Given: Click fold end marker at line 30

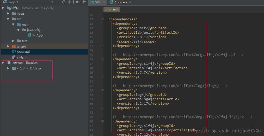Looking at the screenshot, I should [x=103, y=77].
